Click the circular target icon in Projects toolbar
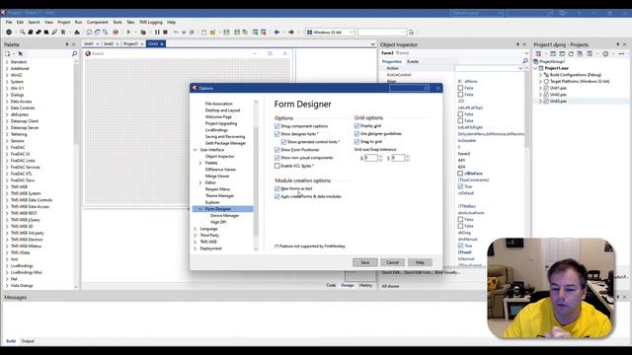Viewport: 632px width, 355px height. (605, 53)
